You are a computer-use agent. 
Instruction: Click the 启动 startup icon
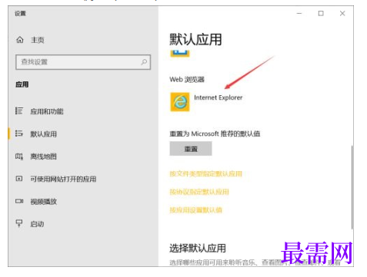pyautogui.click(x=19, y=223)
